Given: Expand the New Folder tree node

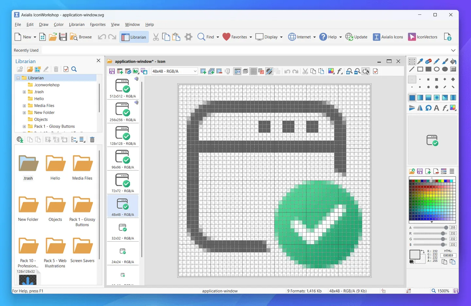Looking at the screenshot, I should coord(24,113).
